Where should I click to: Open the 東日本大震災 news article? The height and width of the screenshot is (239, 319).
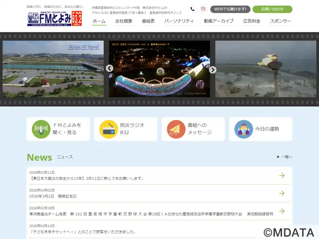pos(86,178)
